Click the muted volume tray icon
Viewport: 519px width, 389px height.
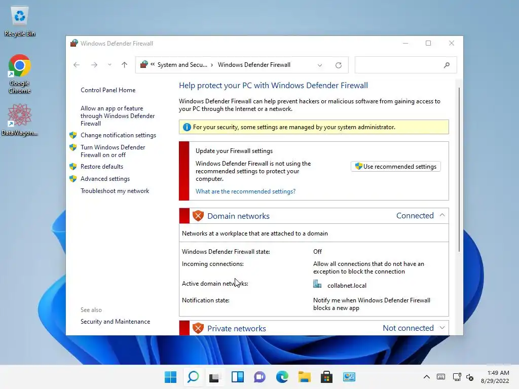pos(470,377)
